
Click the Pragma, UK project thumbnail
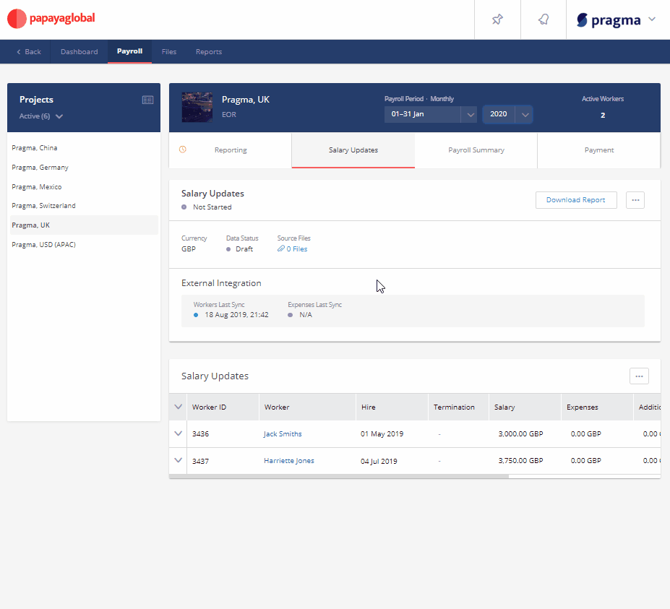point(197,108)
